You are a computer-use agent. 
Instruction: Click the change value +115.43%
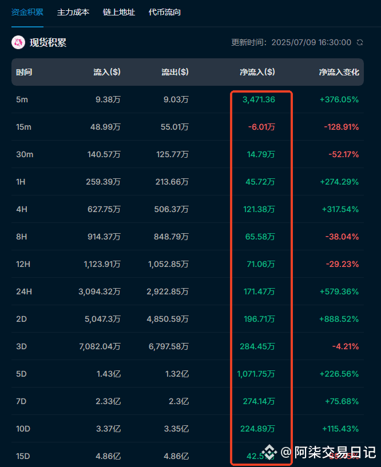(340, 429)
